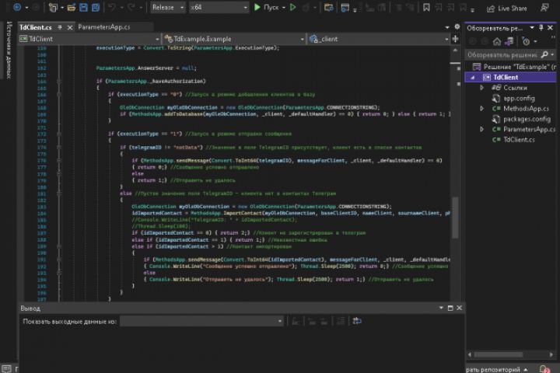Expand the Ссылки references node
Viewport: 560px width, 373px height.
click(481, 88)
